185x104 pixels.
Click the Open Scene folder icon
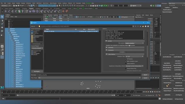[16, 5]
